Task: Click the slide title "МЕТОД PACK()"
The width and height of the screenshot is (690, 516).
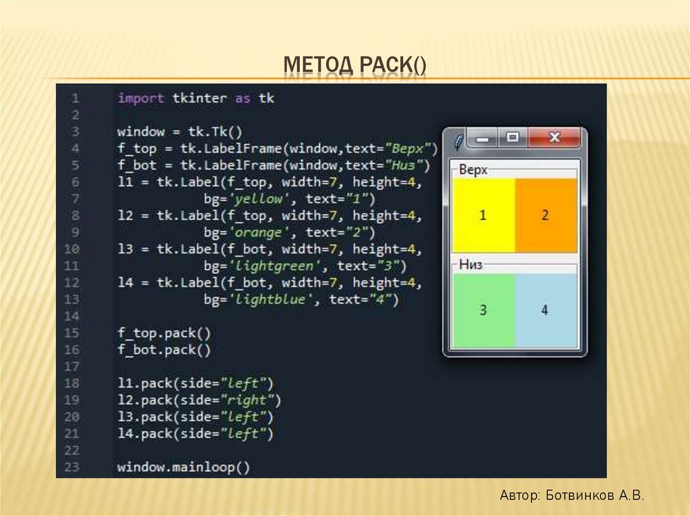Action: coord(354,65)
